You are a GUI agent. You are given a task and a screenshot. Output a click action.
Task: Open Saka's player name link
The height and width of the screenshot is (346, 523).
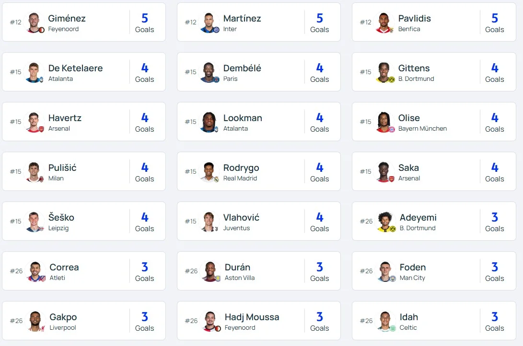click(408, 168)
